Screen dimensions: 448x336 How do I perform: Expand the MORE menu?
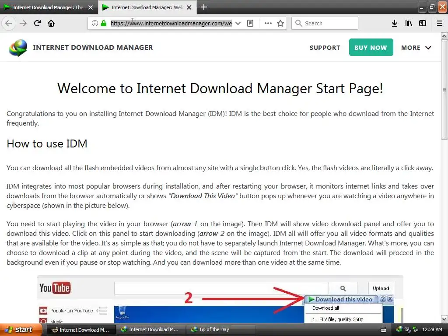pos(416,48)
